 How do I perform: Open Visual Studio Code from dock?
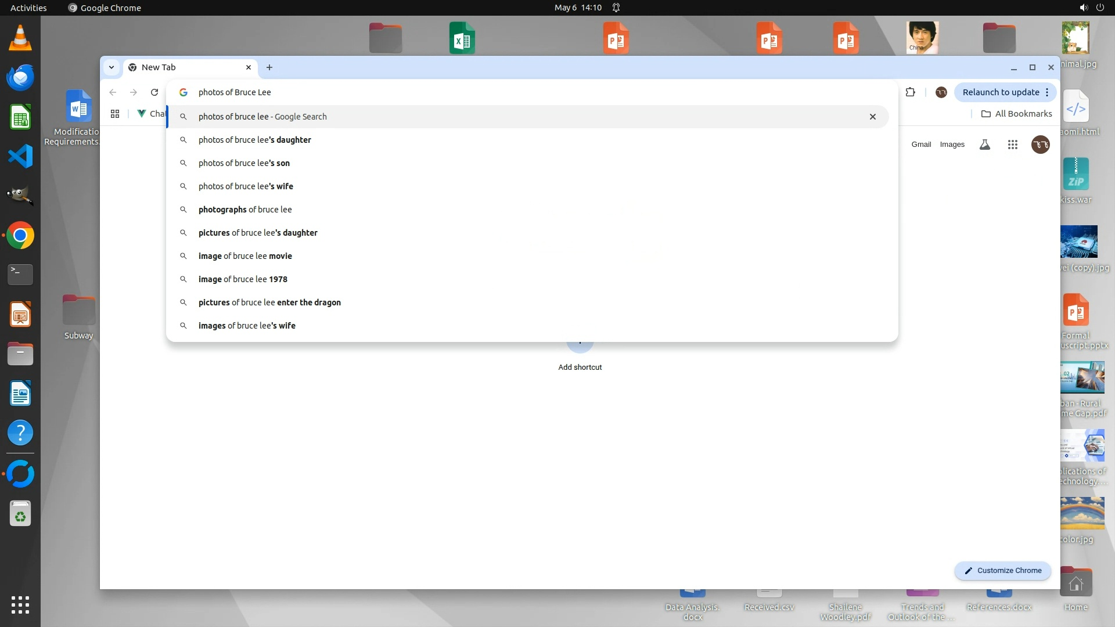20,156
